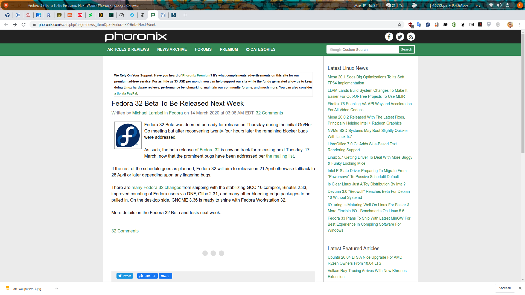Switch to the Plex tab
The height and width of the screenshot is (295, 525).
pos(101,15)
